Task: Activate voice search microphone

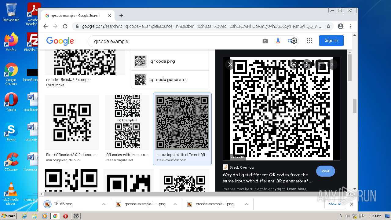Action: point(278,41)
